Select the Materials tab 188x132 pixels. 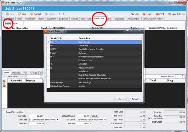[16, 73]
